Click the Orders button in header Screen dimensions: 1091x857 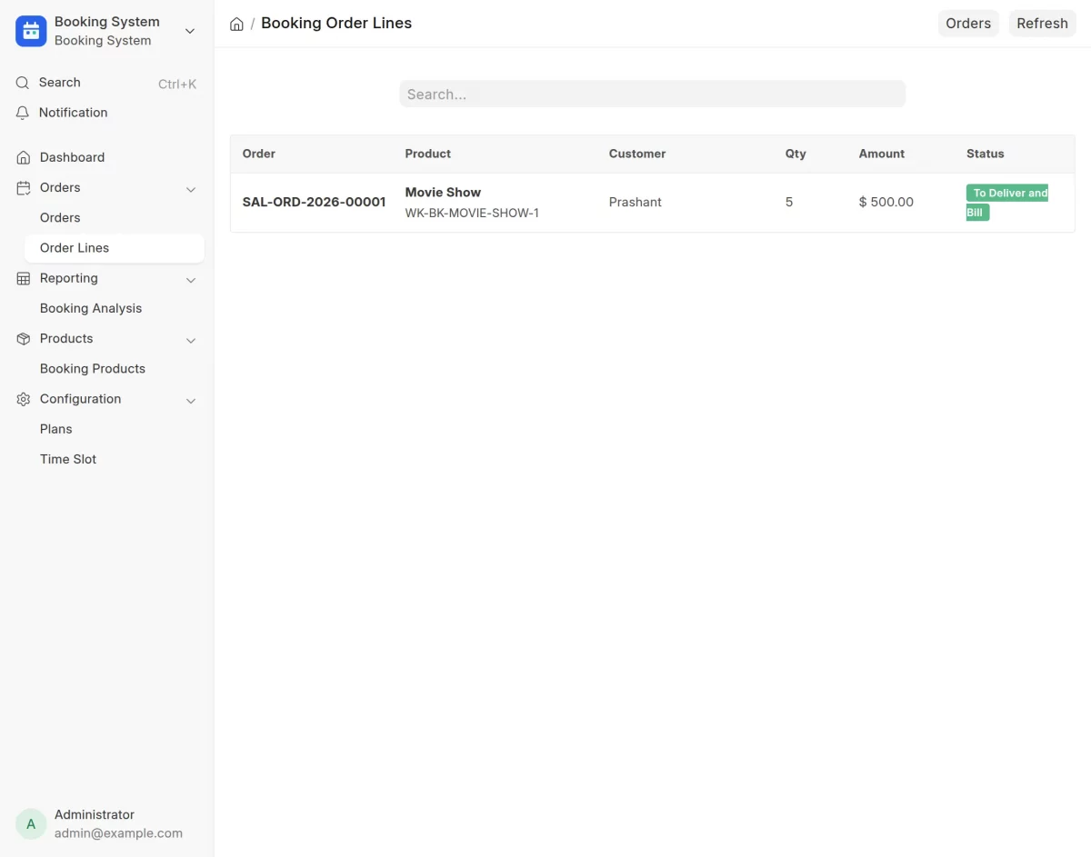click(968, 24)
